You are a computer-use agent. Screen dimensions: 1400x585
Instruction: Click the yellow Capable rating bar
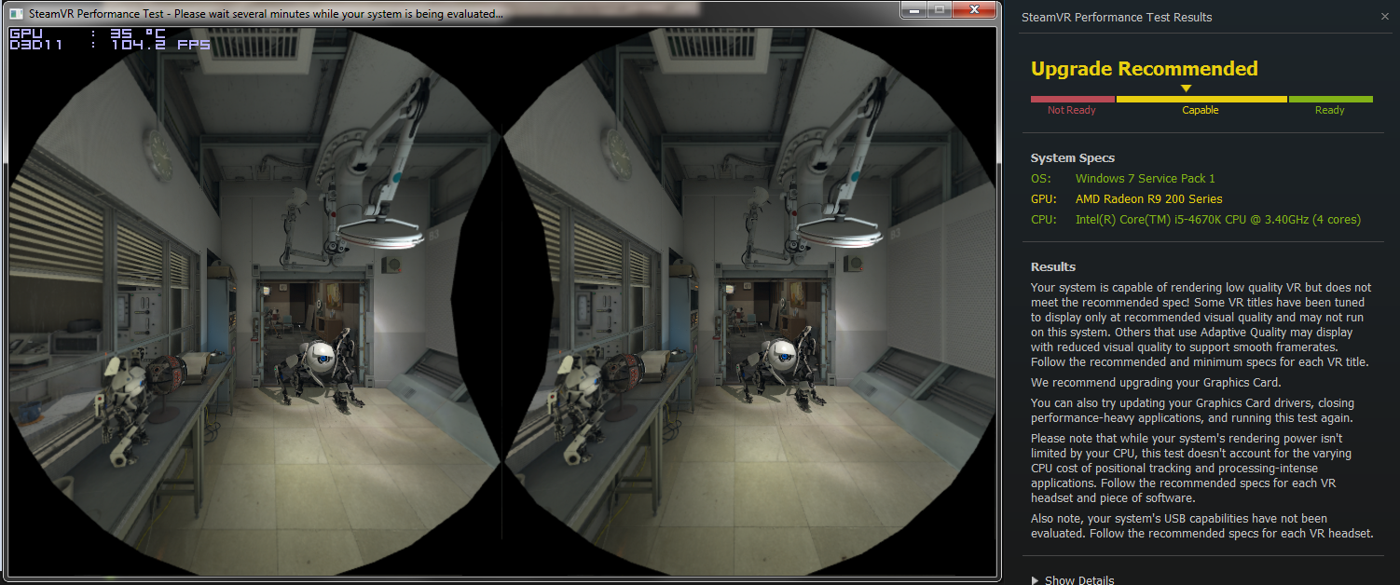(x=1201, y=99)
